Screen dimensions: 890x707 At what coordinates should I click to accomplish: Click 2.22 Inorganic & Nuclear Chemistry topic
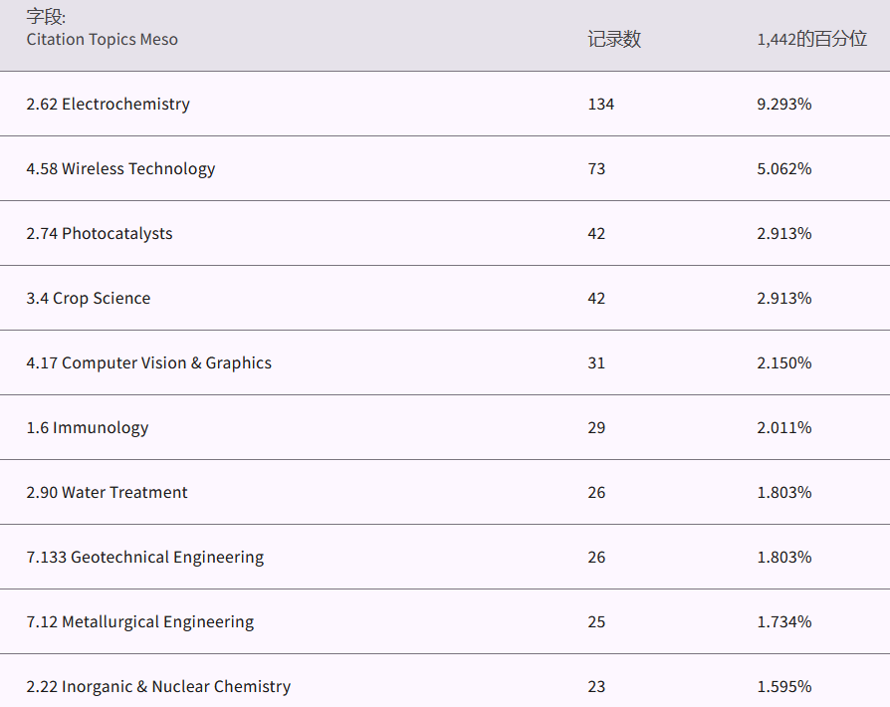click(x=158, y=687)
